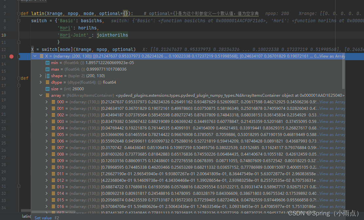Select the size value 26000
This screenshot has width=364, height=220.
click(78, 89)
